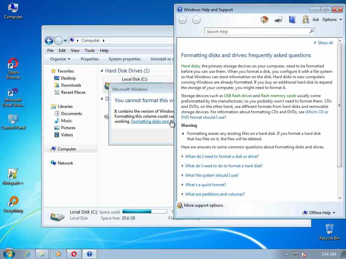
Task: Click More support options icon
Action: pyautogui.click(x=180, y=205)
